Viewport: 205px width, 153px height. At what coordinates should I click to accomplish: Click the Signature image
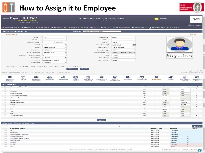(x=180, y=56)
